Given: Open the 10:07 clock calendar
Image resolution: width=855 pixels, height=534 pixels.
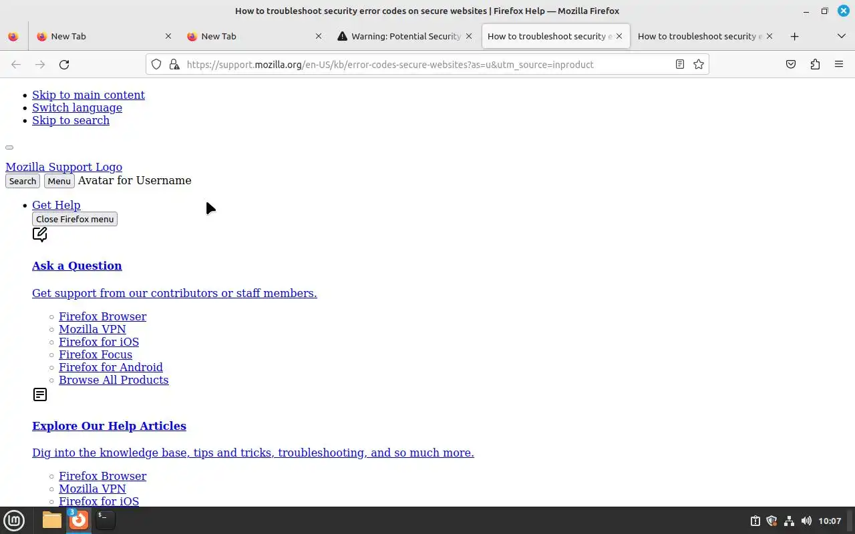Looking at the screenshot, I should 830,521.
